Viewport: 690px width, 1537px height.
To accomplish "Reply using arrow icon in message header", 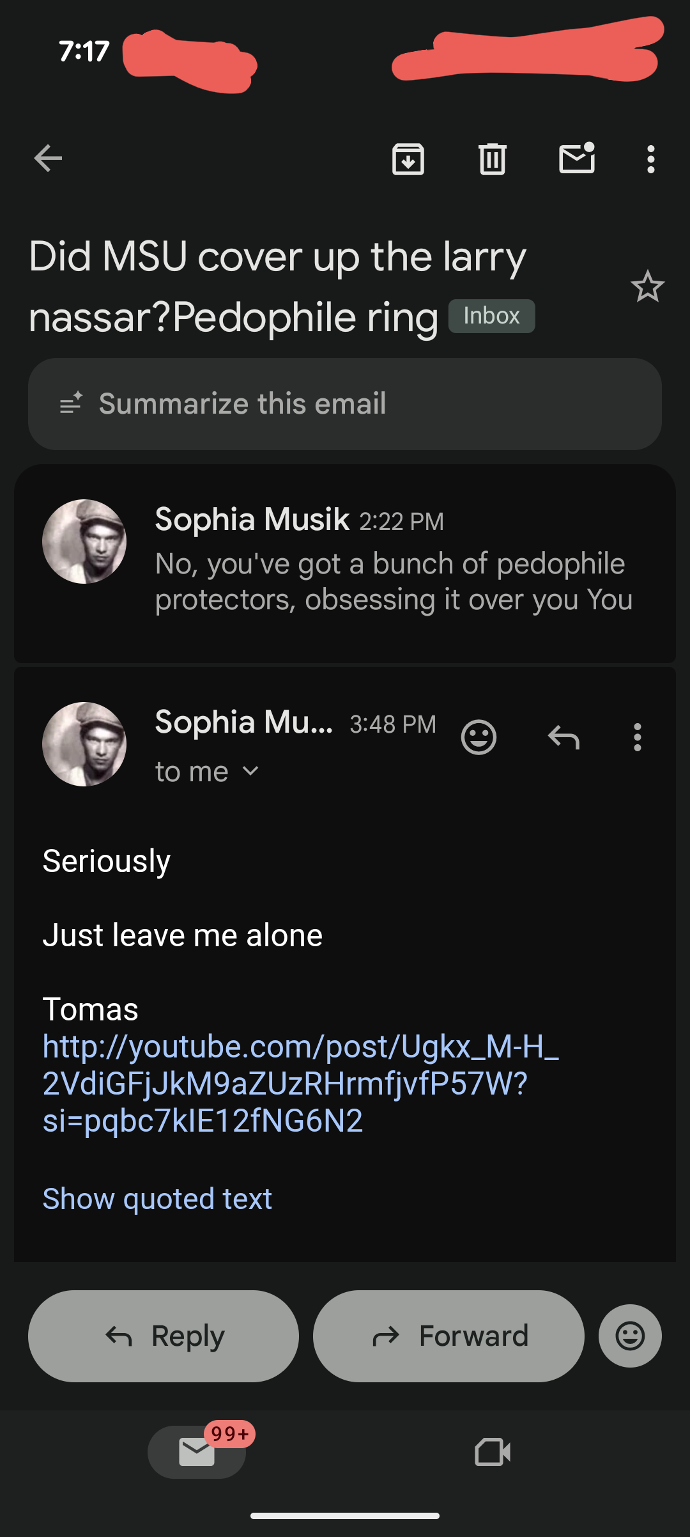I will click(563, 738).
